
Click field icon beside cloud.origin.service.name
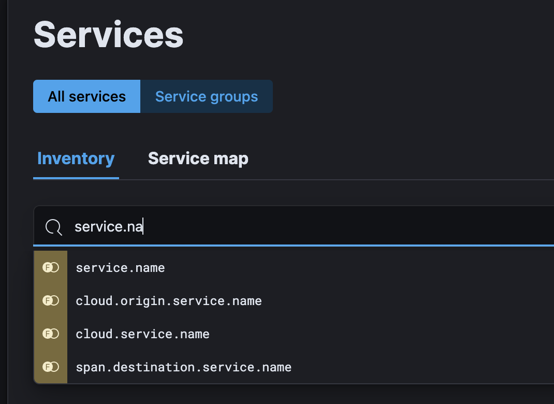coord(51,301)
